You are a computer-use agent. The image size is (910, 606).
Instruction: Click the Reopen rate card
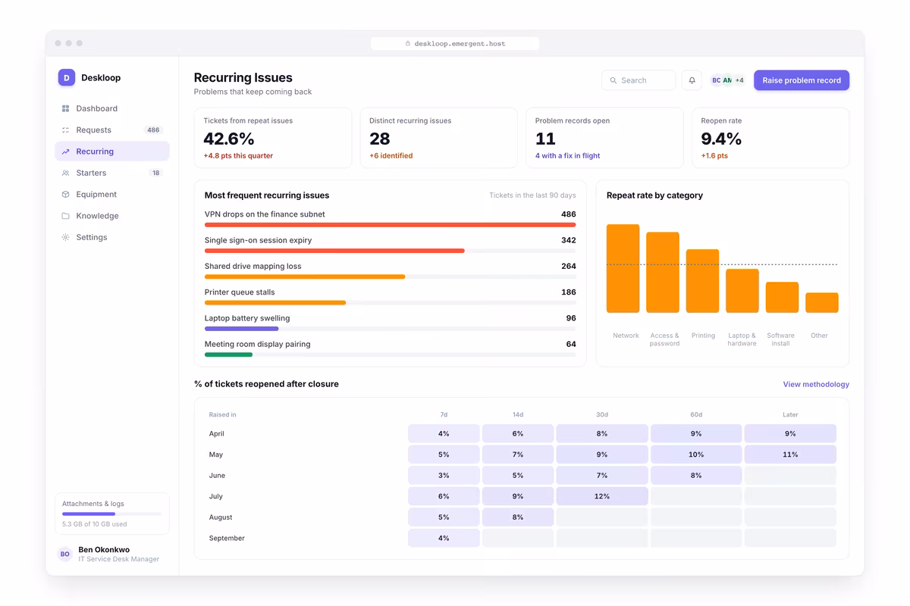pyautogui.click(x=770, y=138)
